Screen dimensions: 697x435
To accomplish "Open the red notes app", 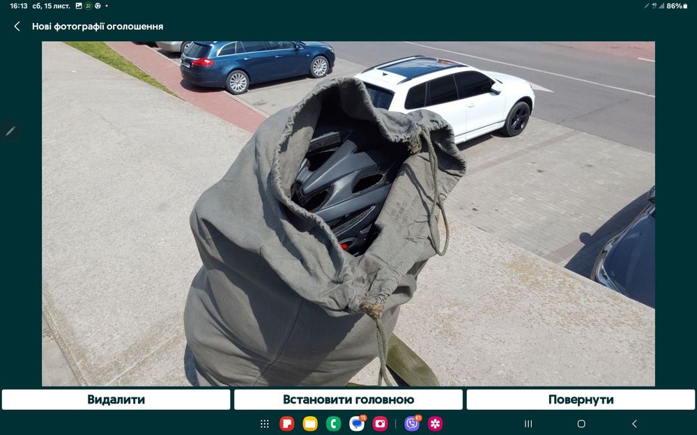I will click(x=286, y=424).
